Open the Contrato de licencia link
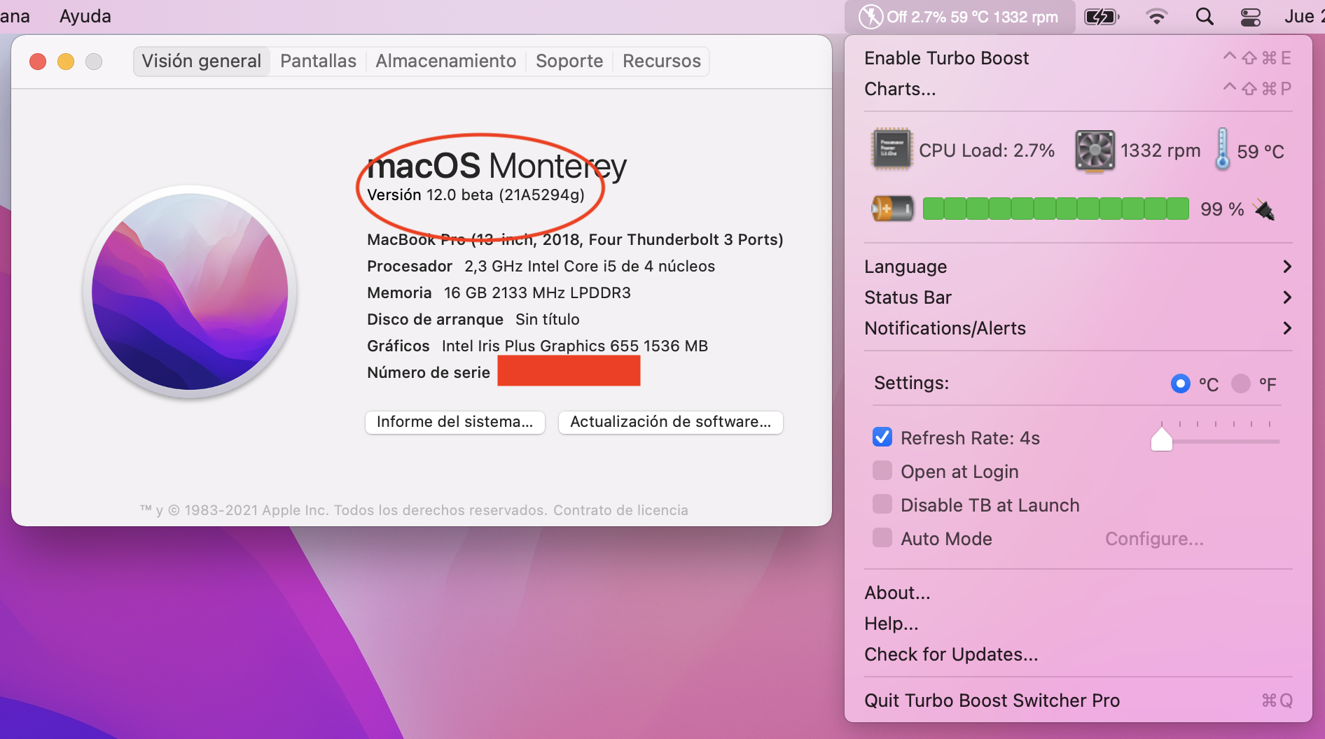1325x739 pixels. 620,510
